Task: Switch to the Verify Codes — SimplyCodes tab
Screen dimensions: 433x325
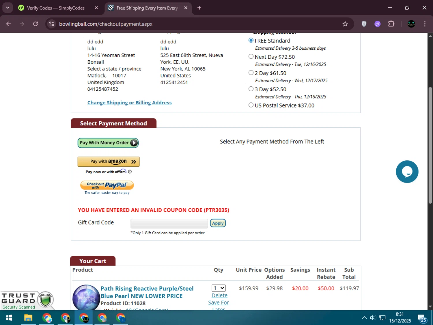Action: [x=56, y=8]
